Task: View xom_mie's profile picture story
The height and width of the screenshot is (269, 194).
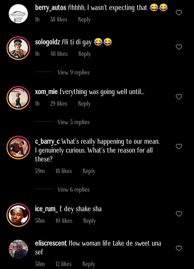Action: (18, 98)
